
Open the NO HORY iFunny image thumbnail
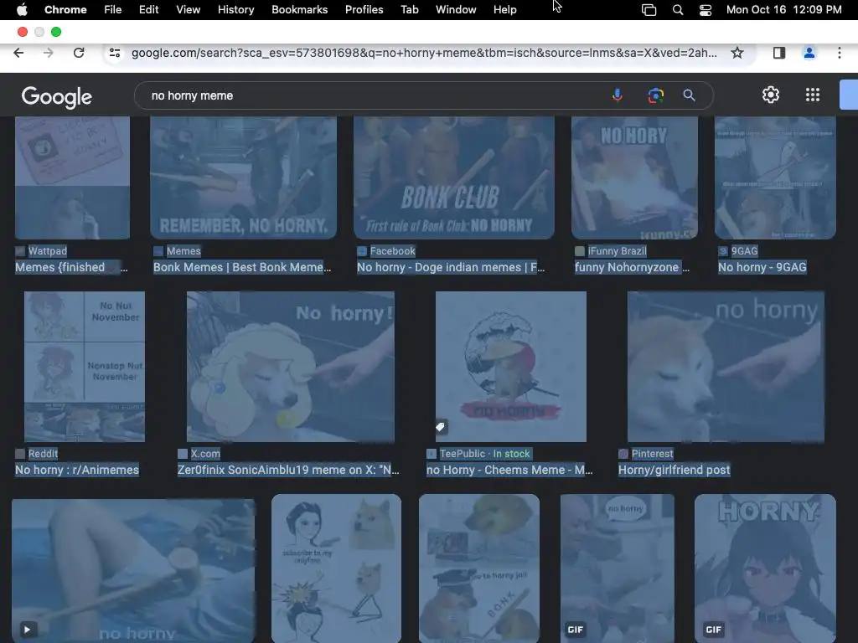coord(635,177)
